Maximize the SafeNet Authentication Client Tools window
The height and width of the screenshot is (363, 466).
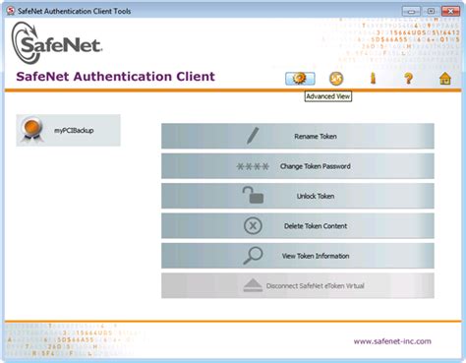click(x=431, y=11)
